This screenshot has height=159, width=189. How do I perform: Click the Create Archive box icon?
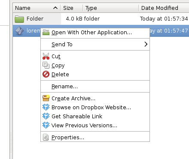point(46,98)
